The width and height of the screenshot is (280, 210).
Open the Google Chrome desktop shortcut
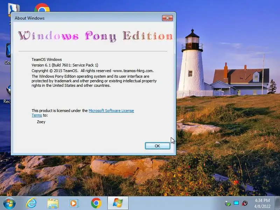pyautogui.click(x=42, y=8)
